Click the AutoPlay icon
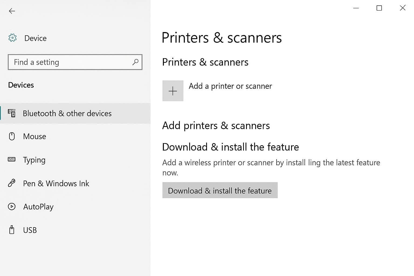The width and height of the screenshot is (414, 276). (x=12, y=206)
